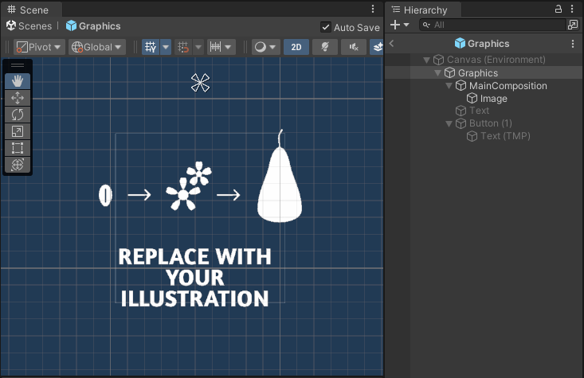584x378 pixels.
Task: Open the Global handle rotation dropdown
Action: coord(97,47)
